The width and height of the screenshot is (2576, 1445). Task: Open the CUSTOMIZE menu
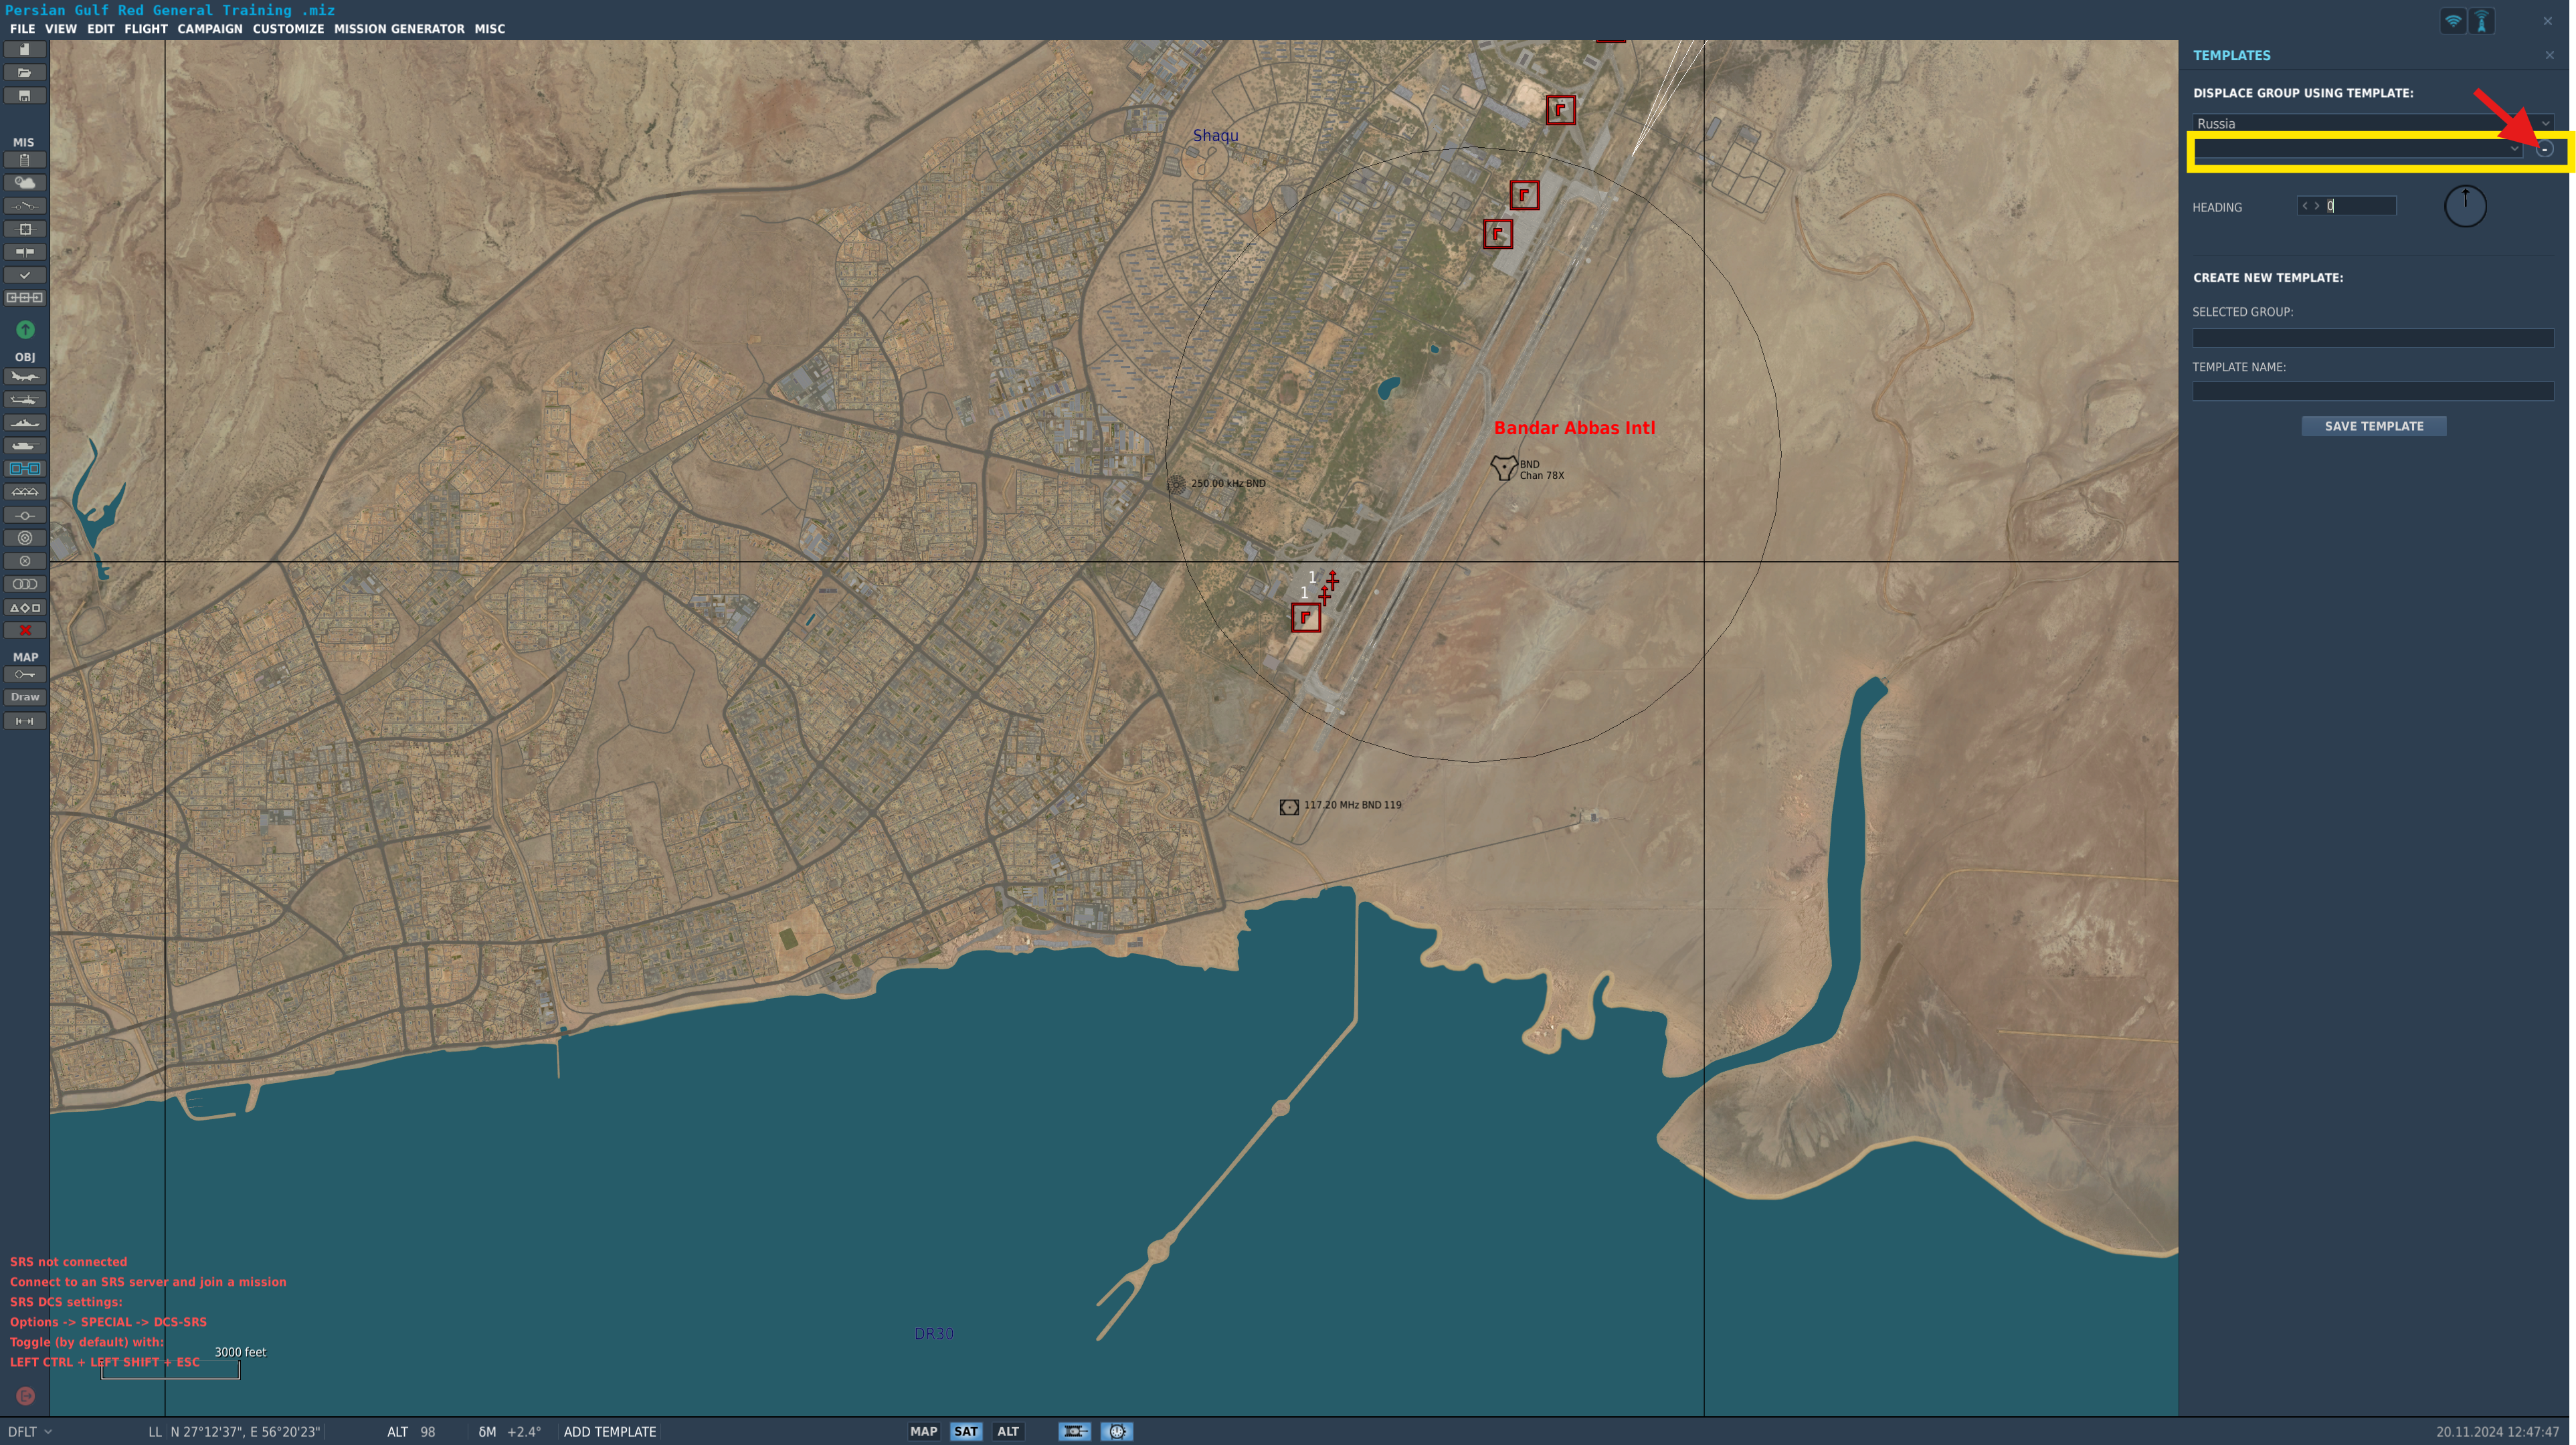(288, 29)
